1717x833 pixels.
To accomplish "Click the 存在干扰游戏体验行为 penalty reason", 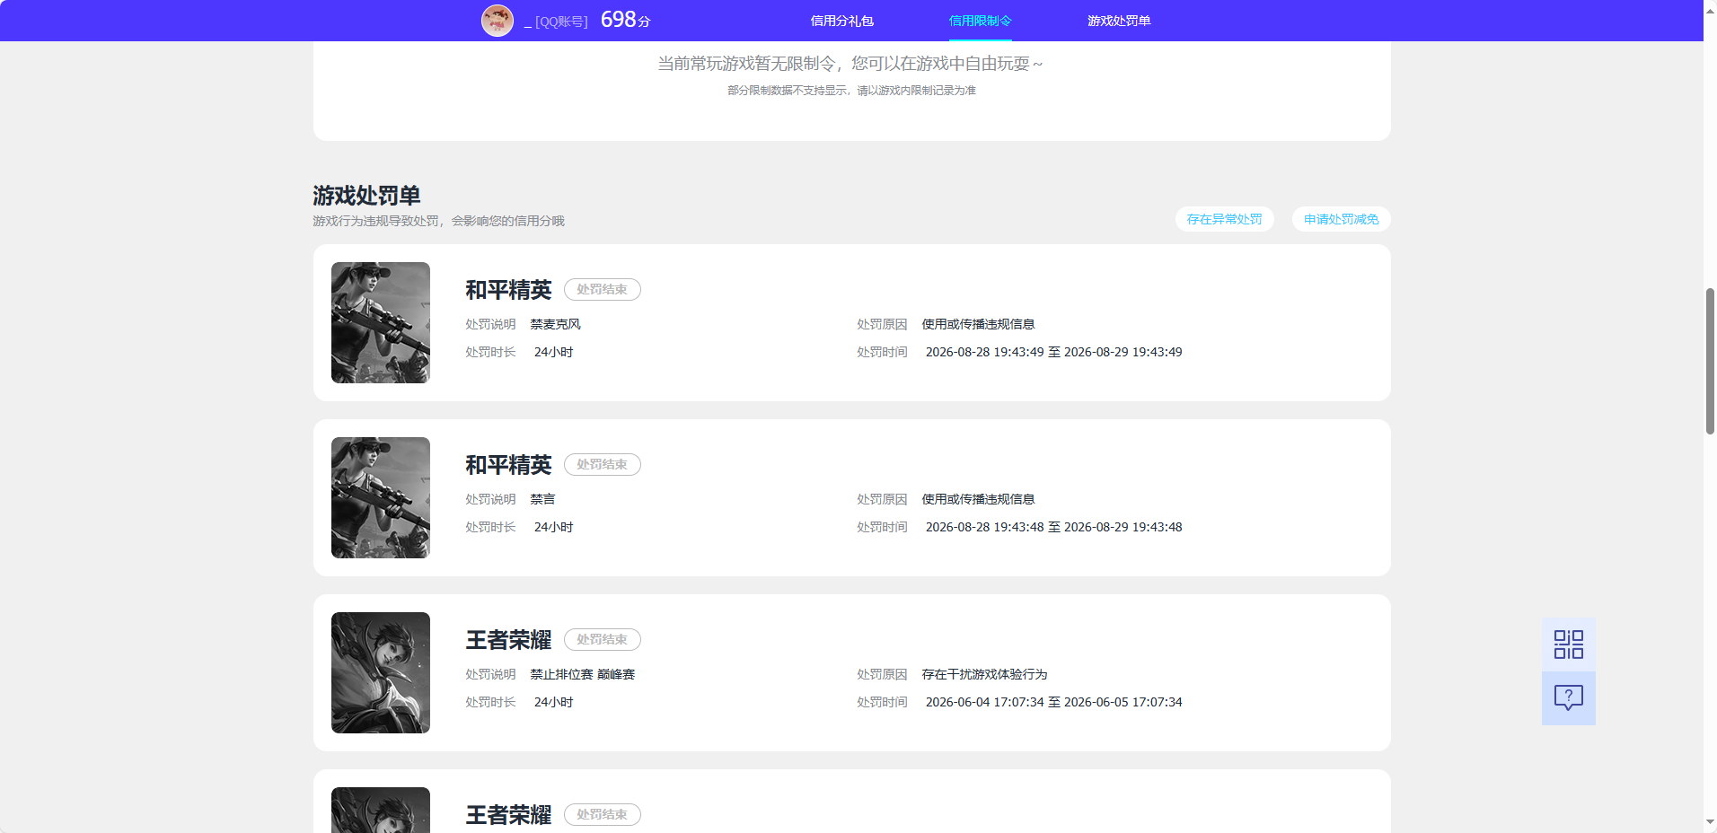I will point(984,674).
